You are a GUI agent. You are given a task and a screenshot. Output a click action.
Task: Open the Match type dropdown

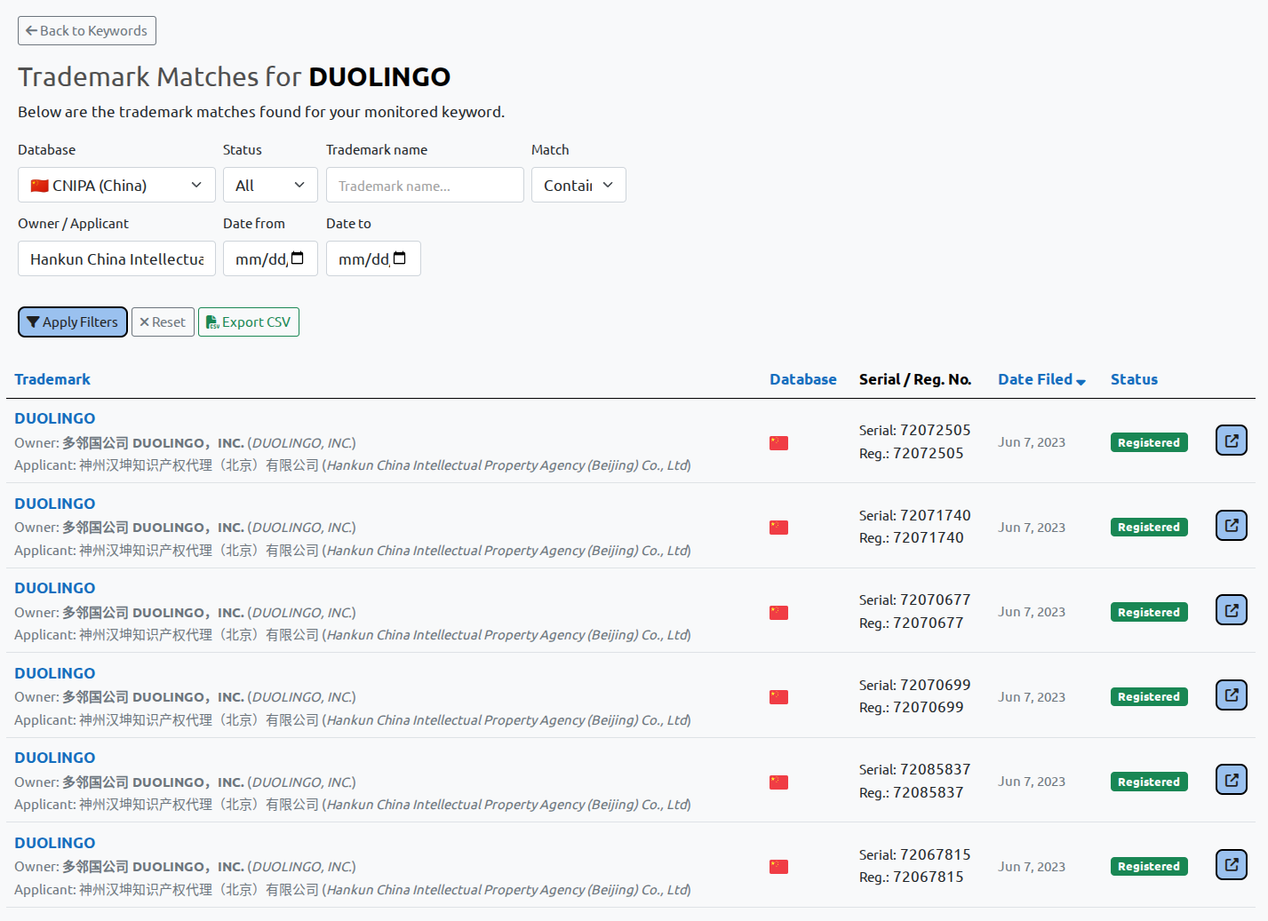click(x=578, y=186)
